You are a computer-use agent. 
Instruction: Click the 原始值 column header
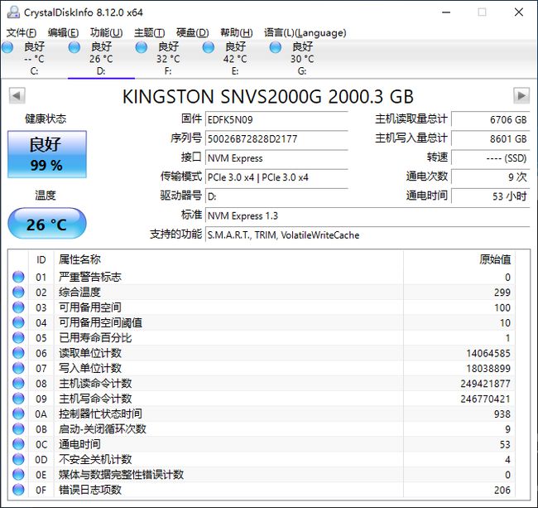459,259
